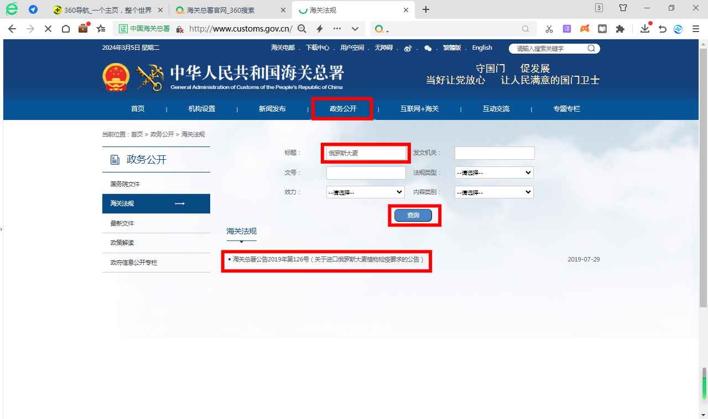
Task: Stop loading the current page
Action: (x=48, y=29)
